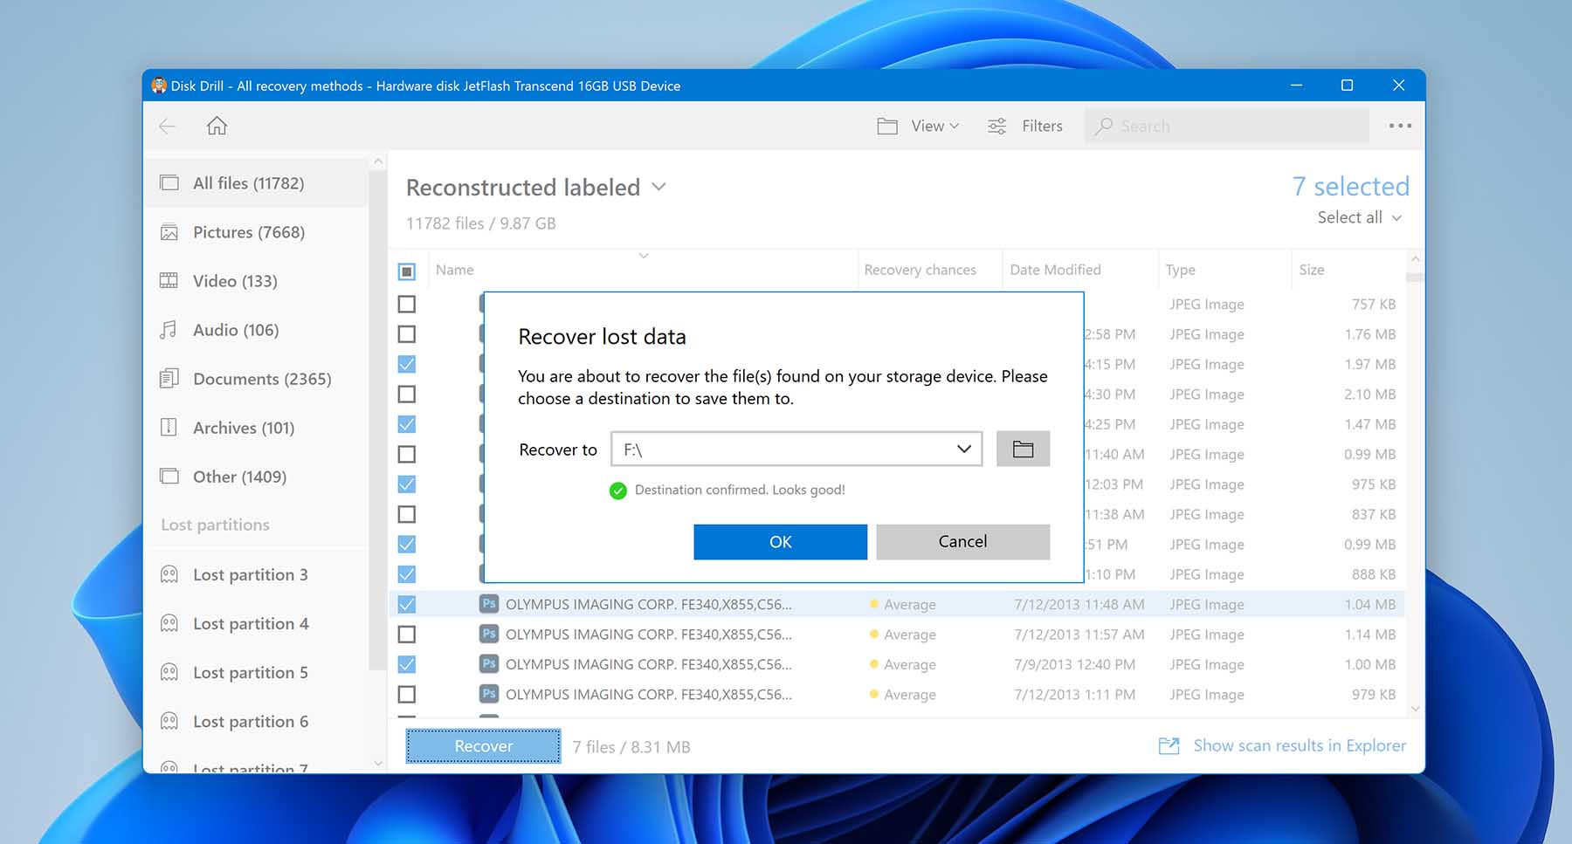This screenshot has width=1572, height=844.
Task: Click the Name column sort arrow
Action: pos(644,256)
